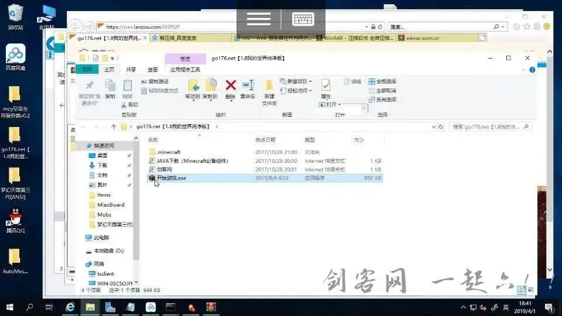This screenshot has width=562, height=316.
Task: Sort by the Name (名称) column header
Action: [x=153, y=140]
